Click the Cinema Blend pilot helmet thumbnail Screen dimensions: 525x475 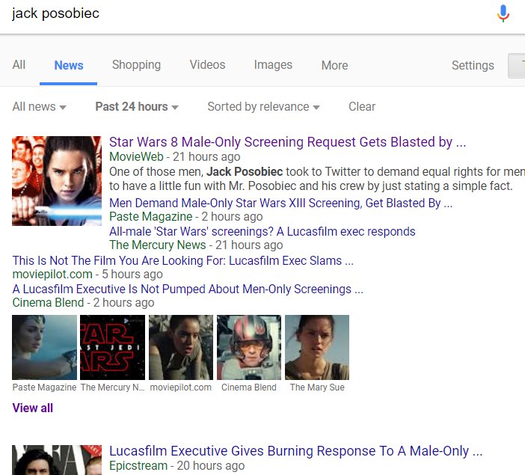click(249, 347)
